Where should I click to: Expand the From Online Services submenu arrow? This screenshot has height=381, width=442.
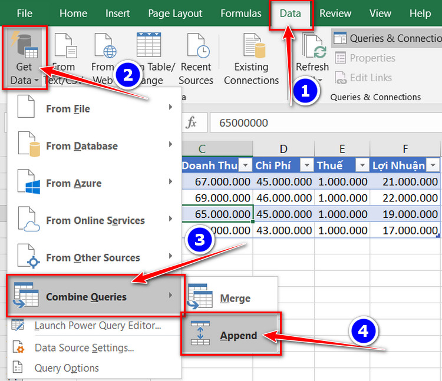(170, 218)
